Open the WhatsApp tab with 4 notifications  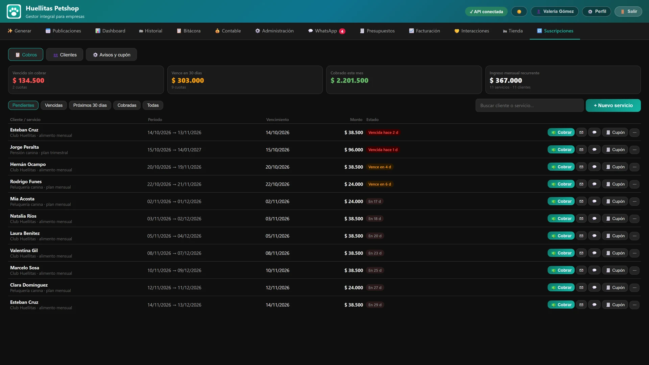327,31
